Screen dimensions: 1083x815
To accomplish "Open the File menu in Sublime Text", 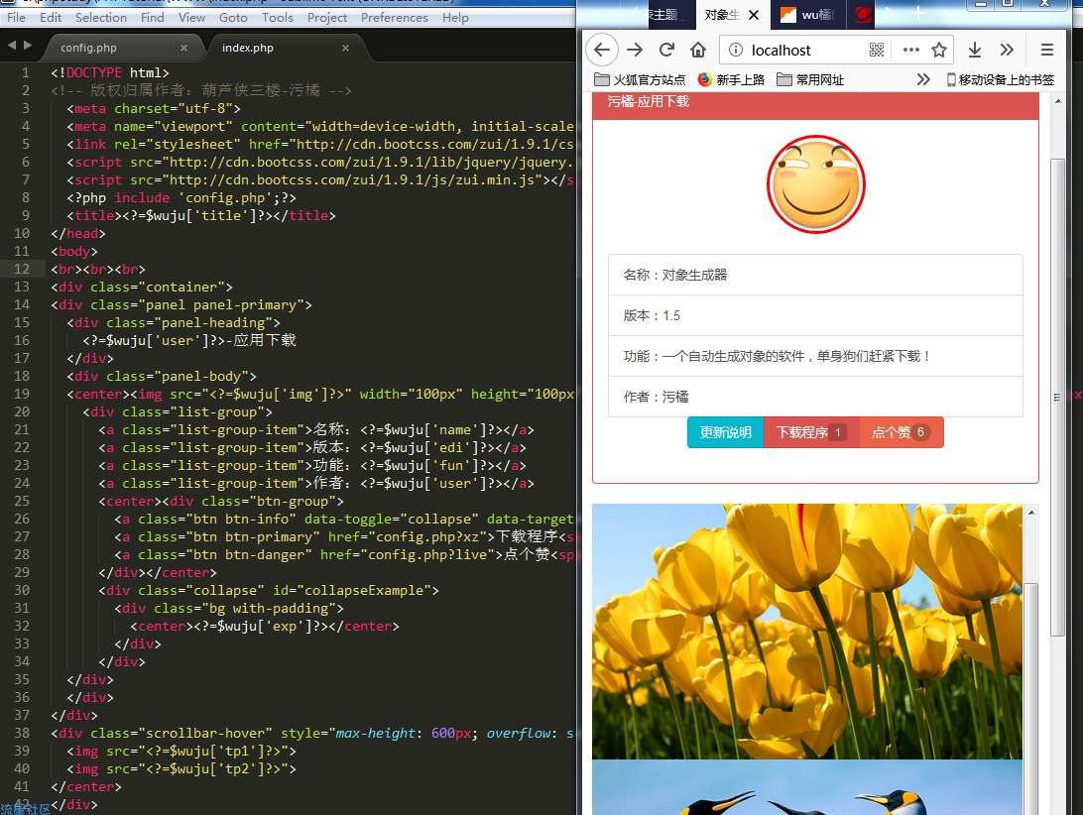I will 16,17.
